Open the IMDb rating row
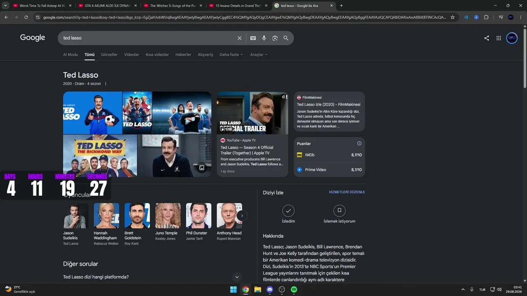 [329, 155]
